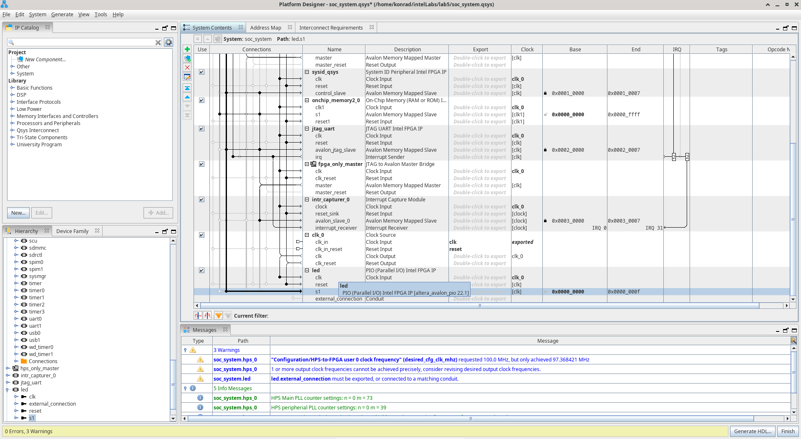
Task: Open the File menu
Action: pos(6,14)
